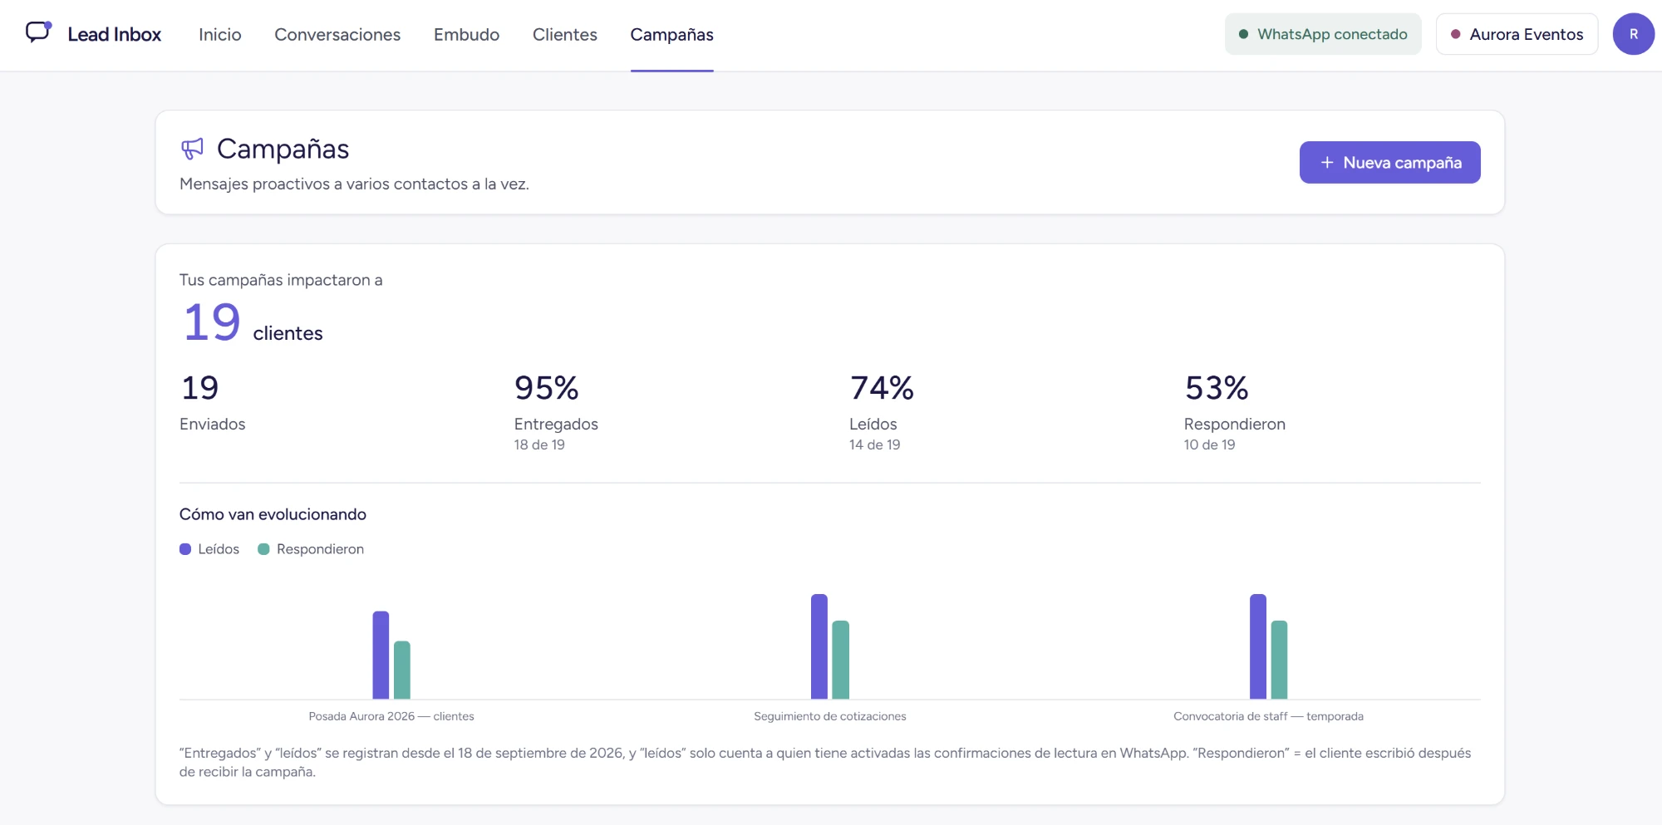
Task: Click the megaphone icon beside Campañas heading
Action: (192, 149)
